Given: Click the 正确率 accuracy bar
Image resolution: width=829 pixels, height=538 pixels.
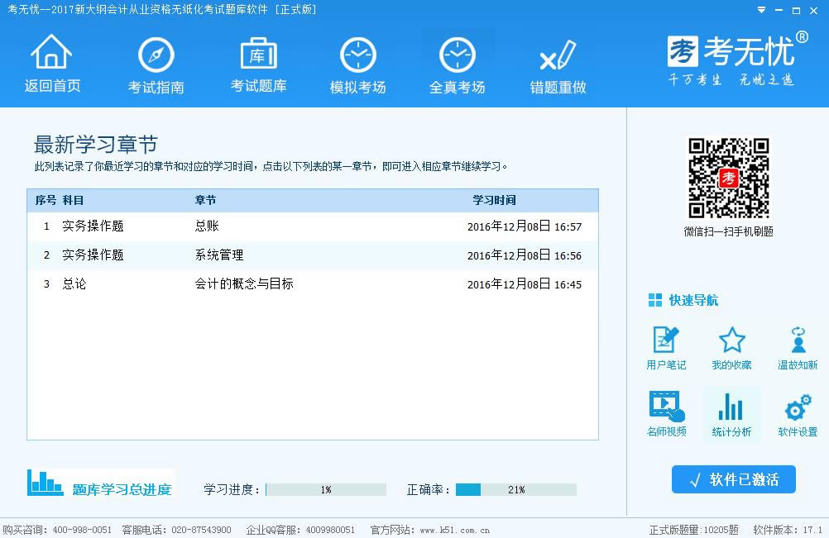Looking at the screenshot, I should point(515,490).
